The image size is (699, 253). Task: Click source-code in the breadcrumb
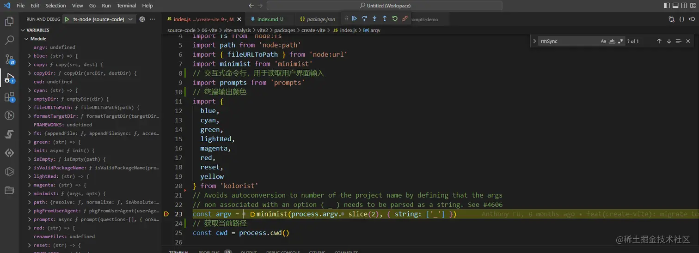(x=181, y=30)
